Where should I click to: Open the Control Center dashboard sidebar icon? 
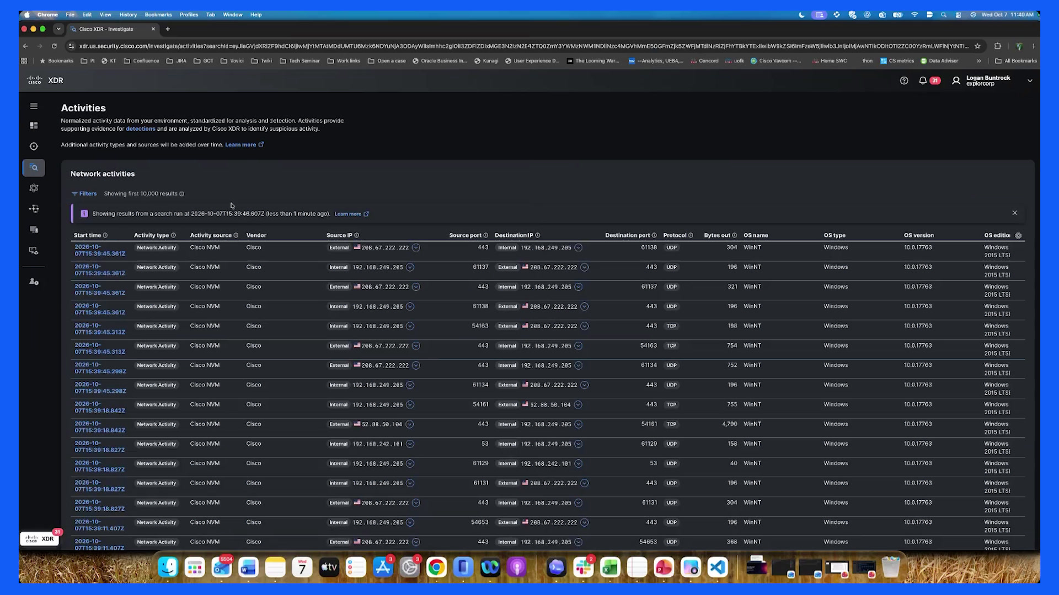tap(34, 126)
